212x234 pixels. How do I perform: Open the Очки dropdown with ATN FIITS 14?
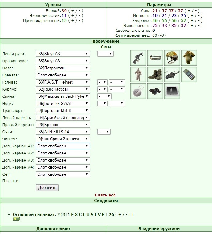(63, 132)
